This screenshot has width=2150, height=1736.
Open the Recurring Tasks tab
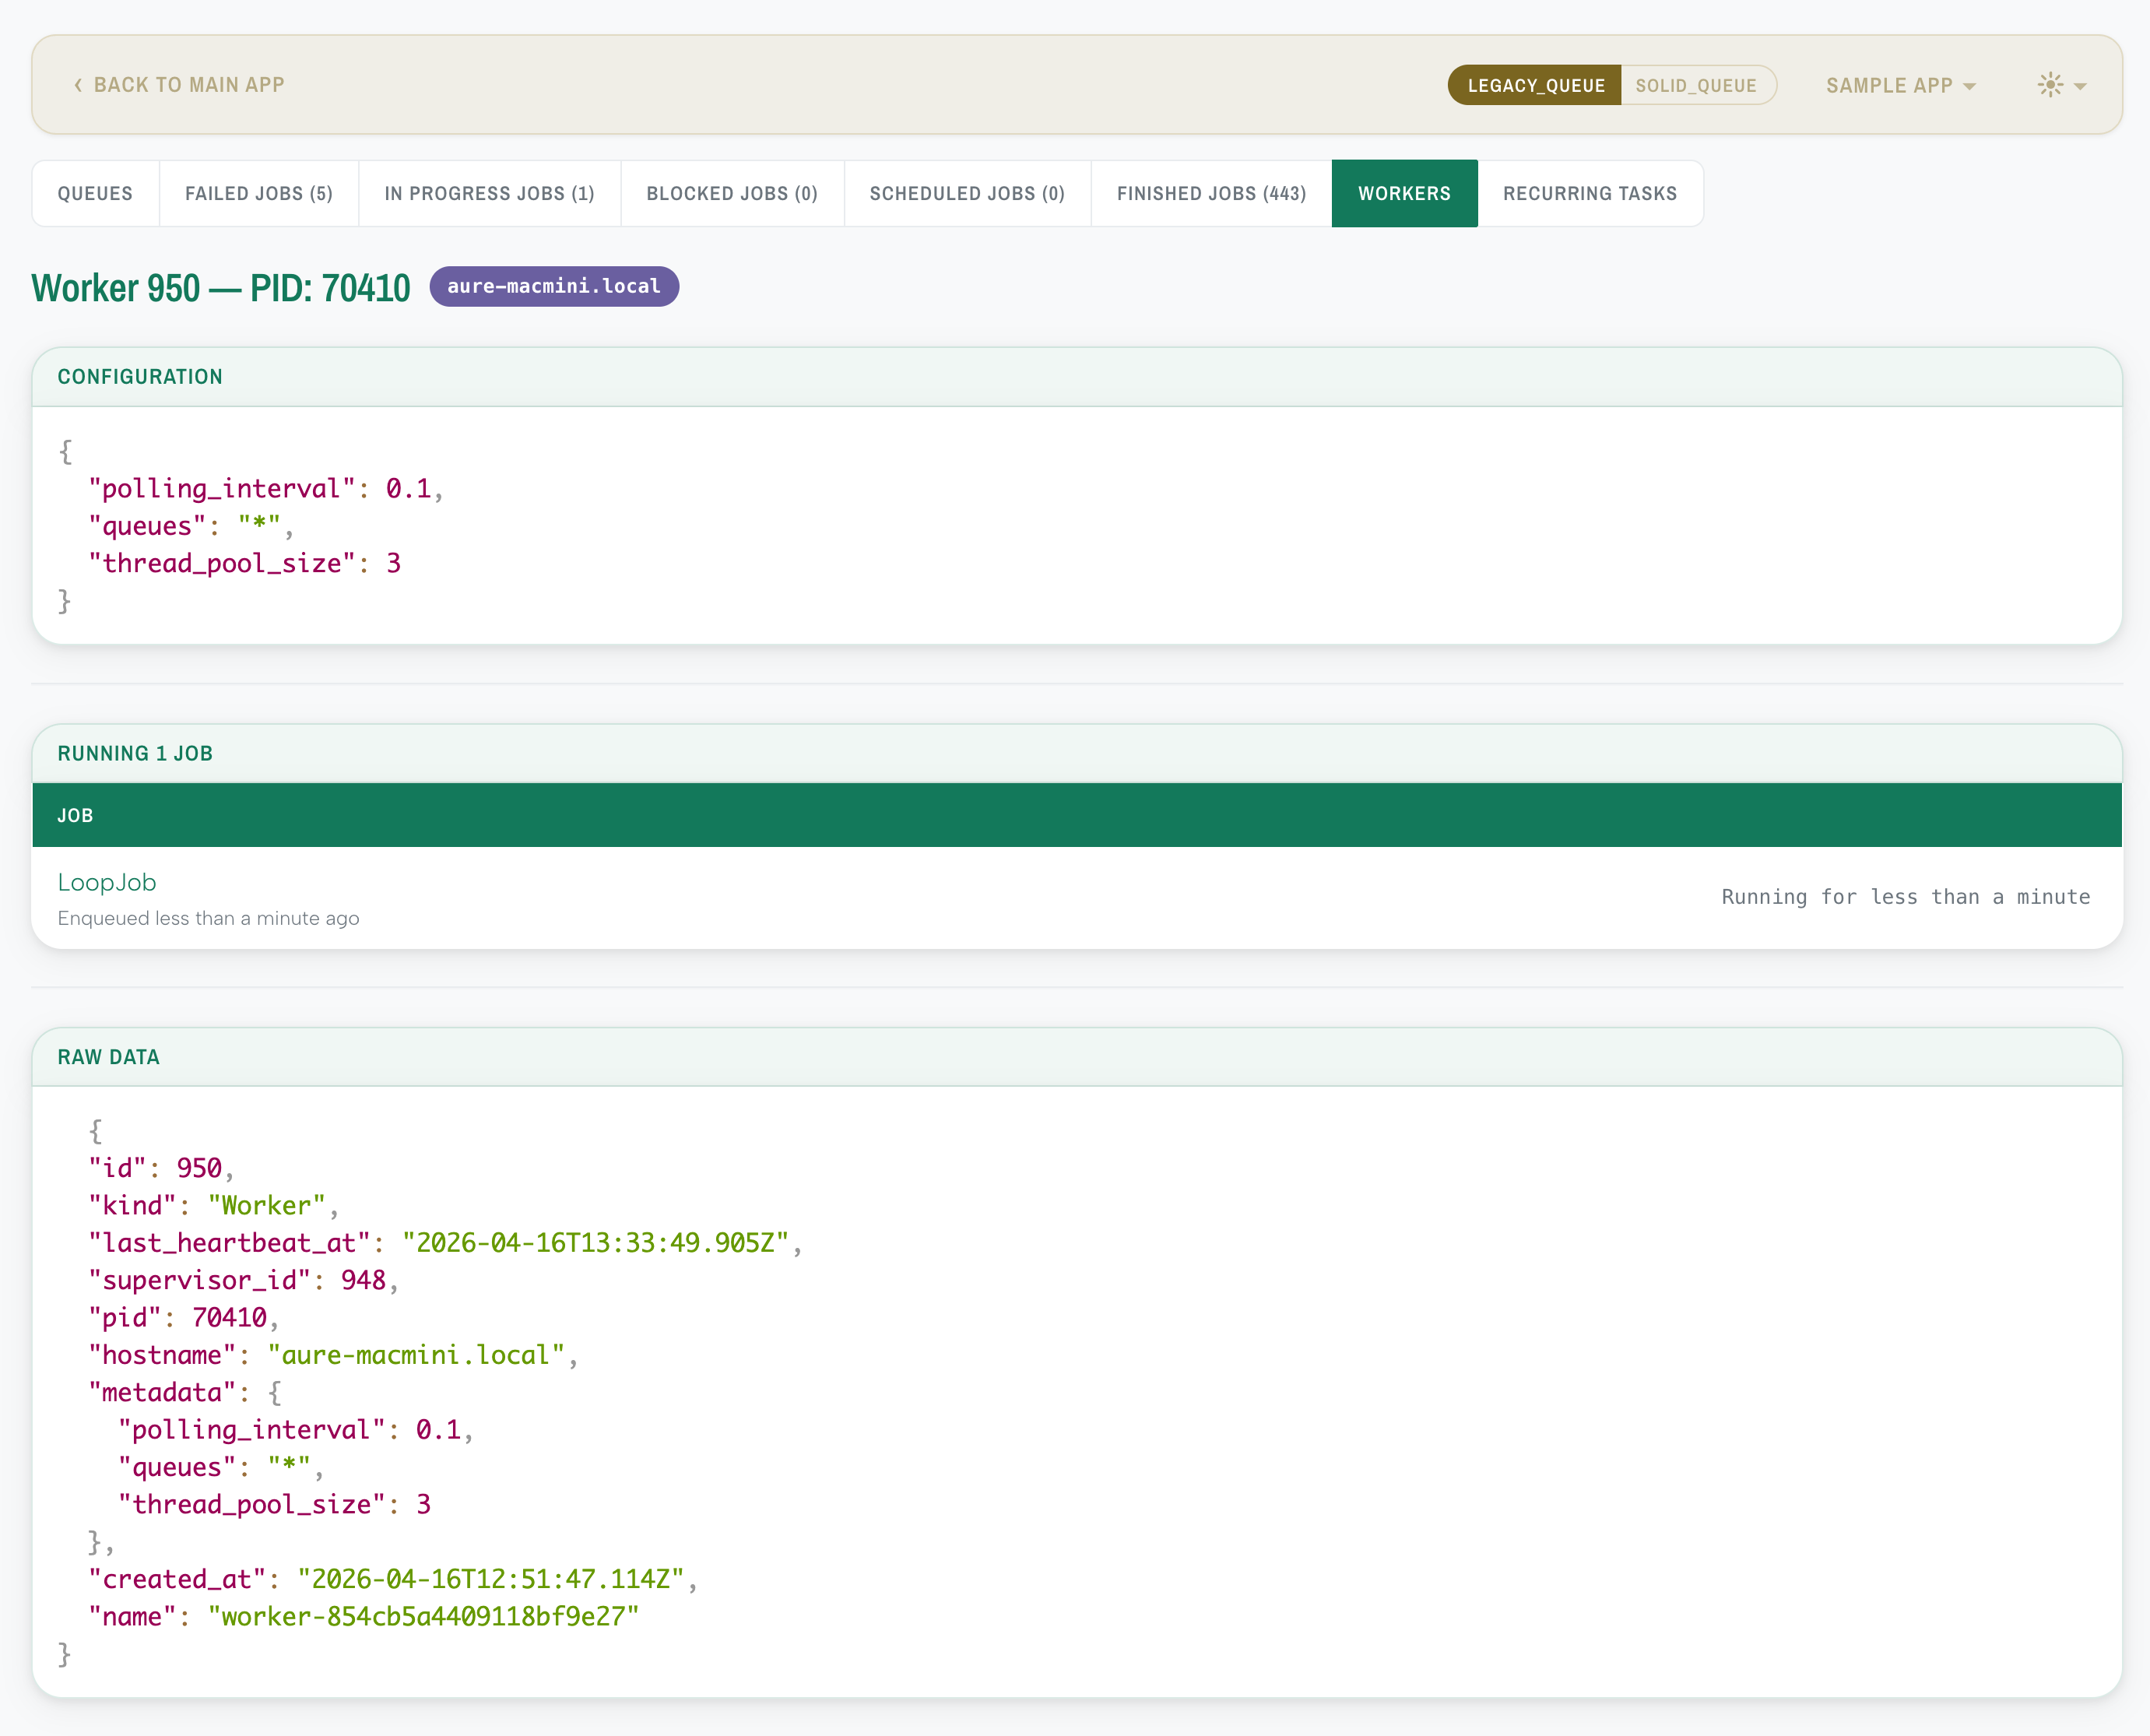(x=1590, y=193)
